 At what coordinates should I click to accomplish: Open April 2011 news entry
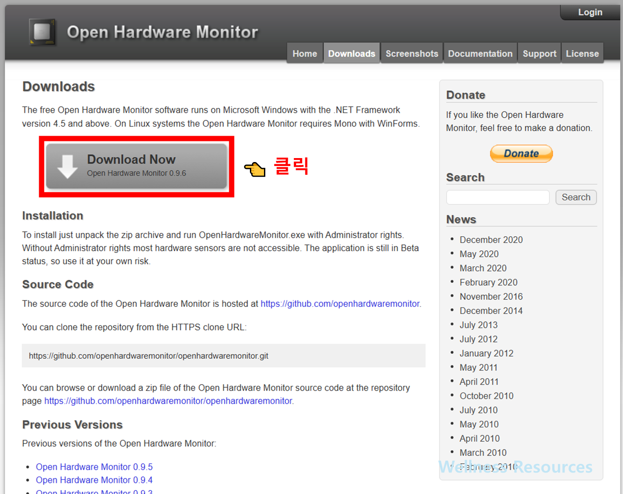(x=479, y=382)
